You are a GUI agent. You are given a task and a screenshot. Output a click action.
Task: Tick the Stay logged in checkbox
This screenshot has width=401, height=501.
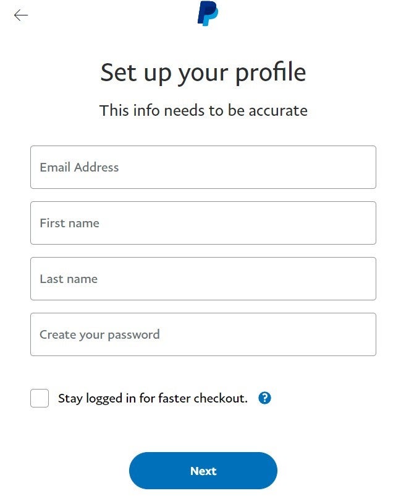[40, 398]
